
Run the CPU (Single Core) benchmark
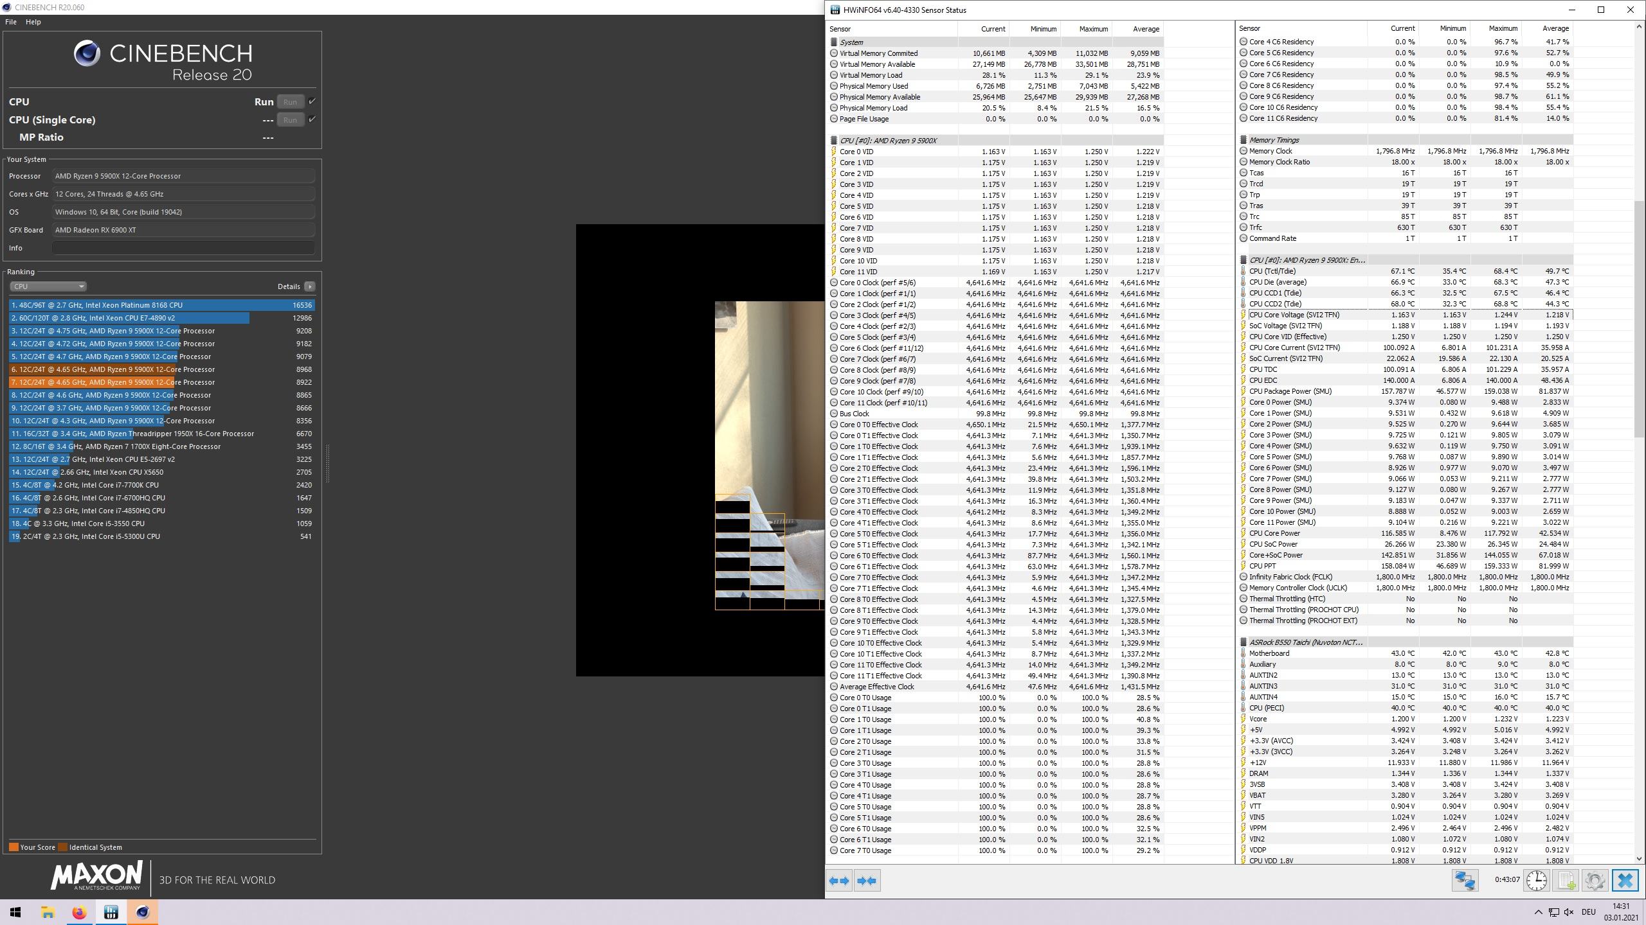coord(290,119)
